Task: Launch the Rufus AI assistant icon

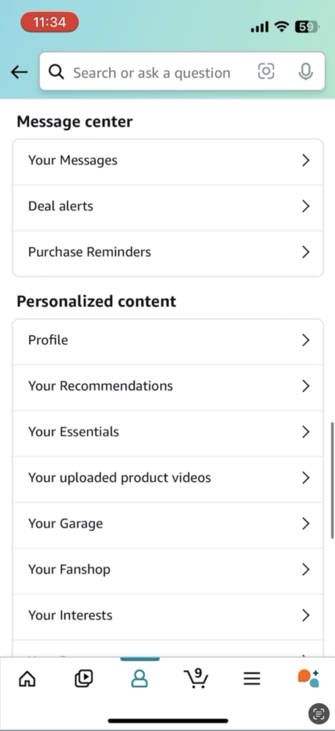Action: [308, 678]
